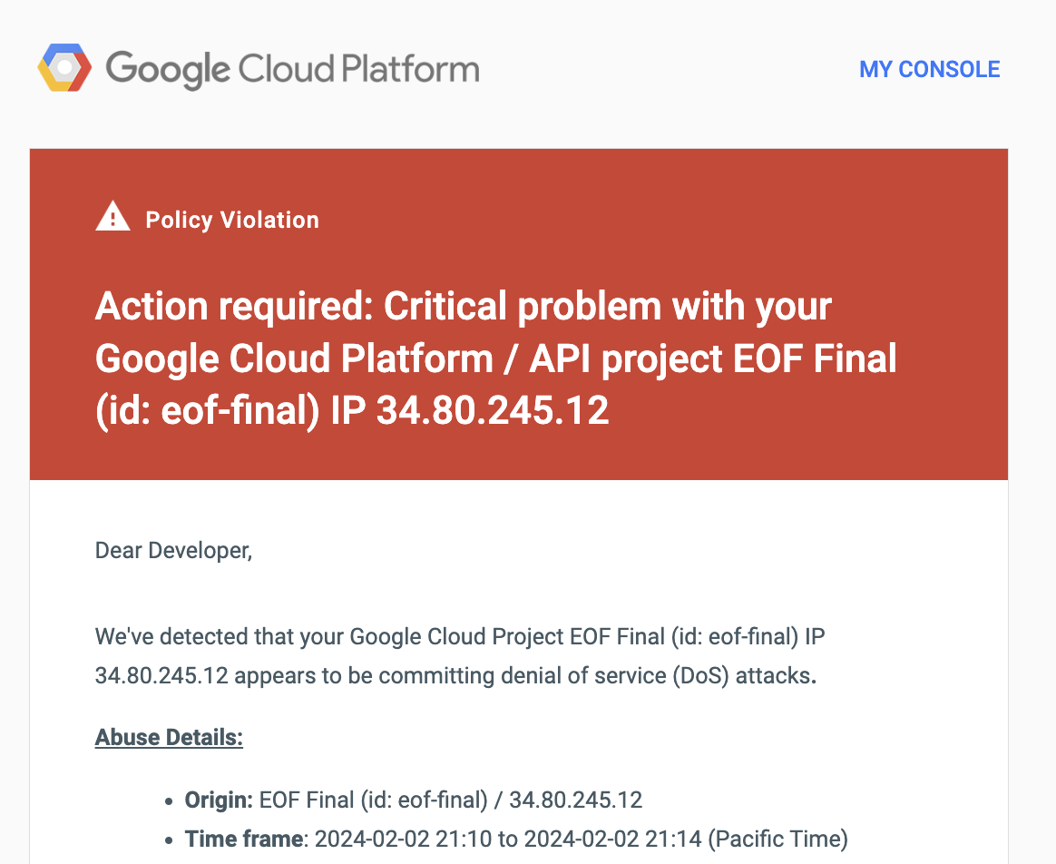Image resolution: width=1056 pixels, height=864 pixels.
Task: Click the start time 2024-02-02 21:10
Action: [403, 839]
